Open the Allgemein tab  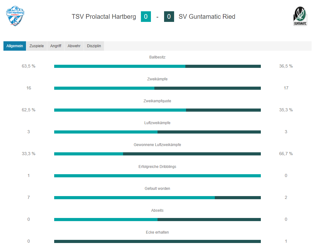point(15,46)
